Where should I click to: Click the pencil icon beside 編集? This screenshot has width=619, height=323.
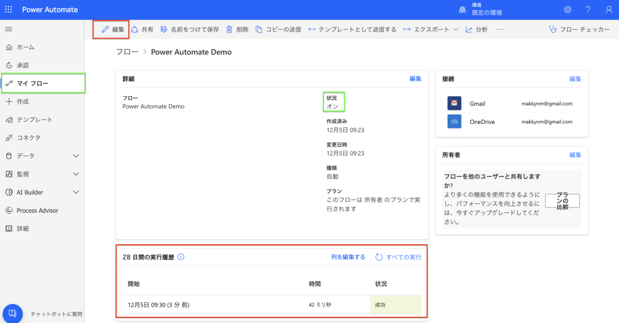point(105,29)
